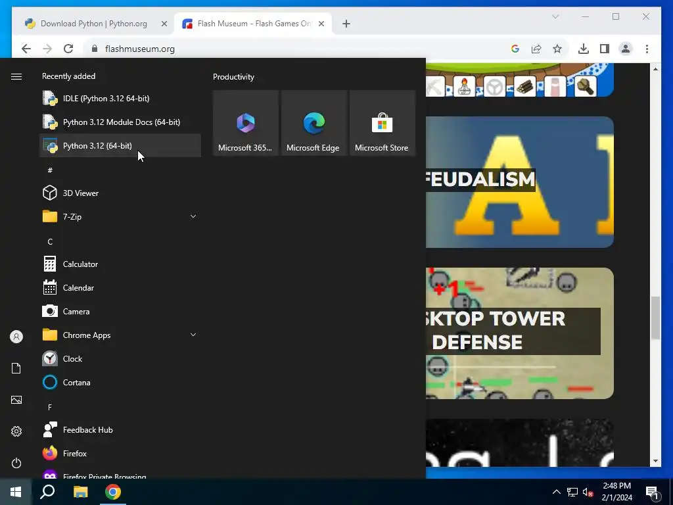
Task: Open Pictures from the Start sidebar
Action: click(16, 400)
